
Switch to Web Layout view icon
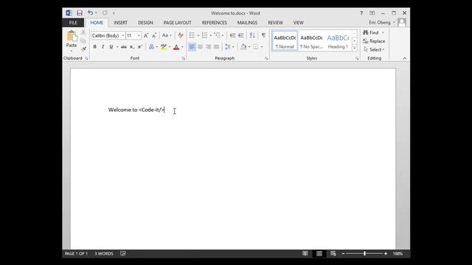coord(333,253)
